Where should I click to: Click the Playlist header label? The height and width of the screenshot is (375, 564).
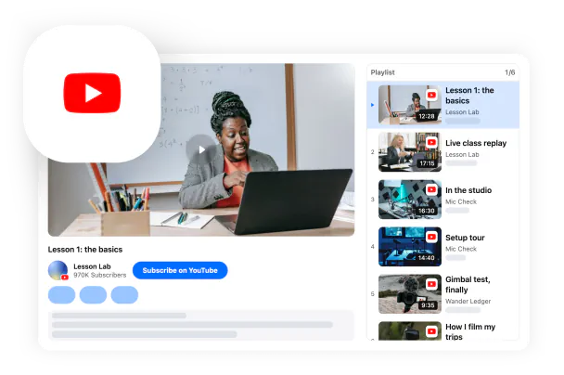(383, 72)
